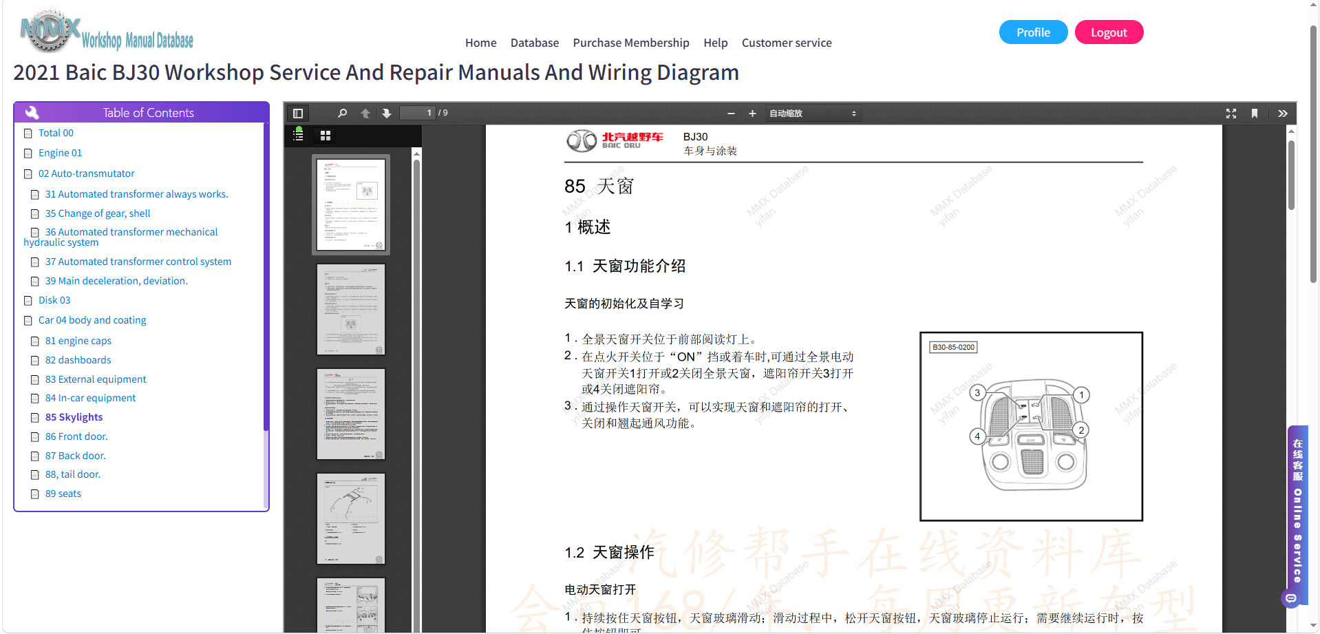Screen dimensions: 1320x634
Task: Click the document icon beside 89 seats
Action: coord(35,494)
